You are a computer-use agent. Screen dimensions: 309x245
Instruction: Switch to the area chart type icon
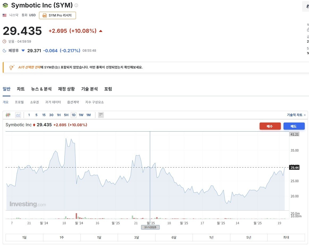tap(18, 115)
